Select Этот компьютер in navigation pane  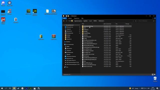(x=70, y=44)
